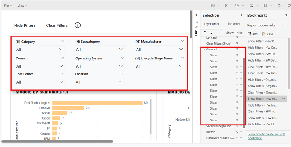Open the Operating System All dropdown
The image size is (291, 147).
point(100,66)
